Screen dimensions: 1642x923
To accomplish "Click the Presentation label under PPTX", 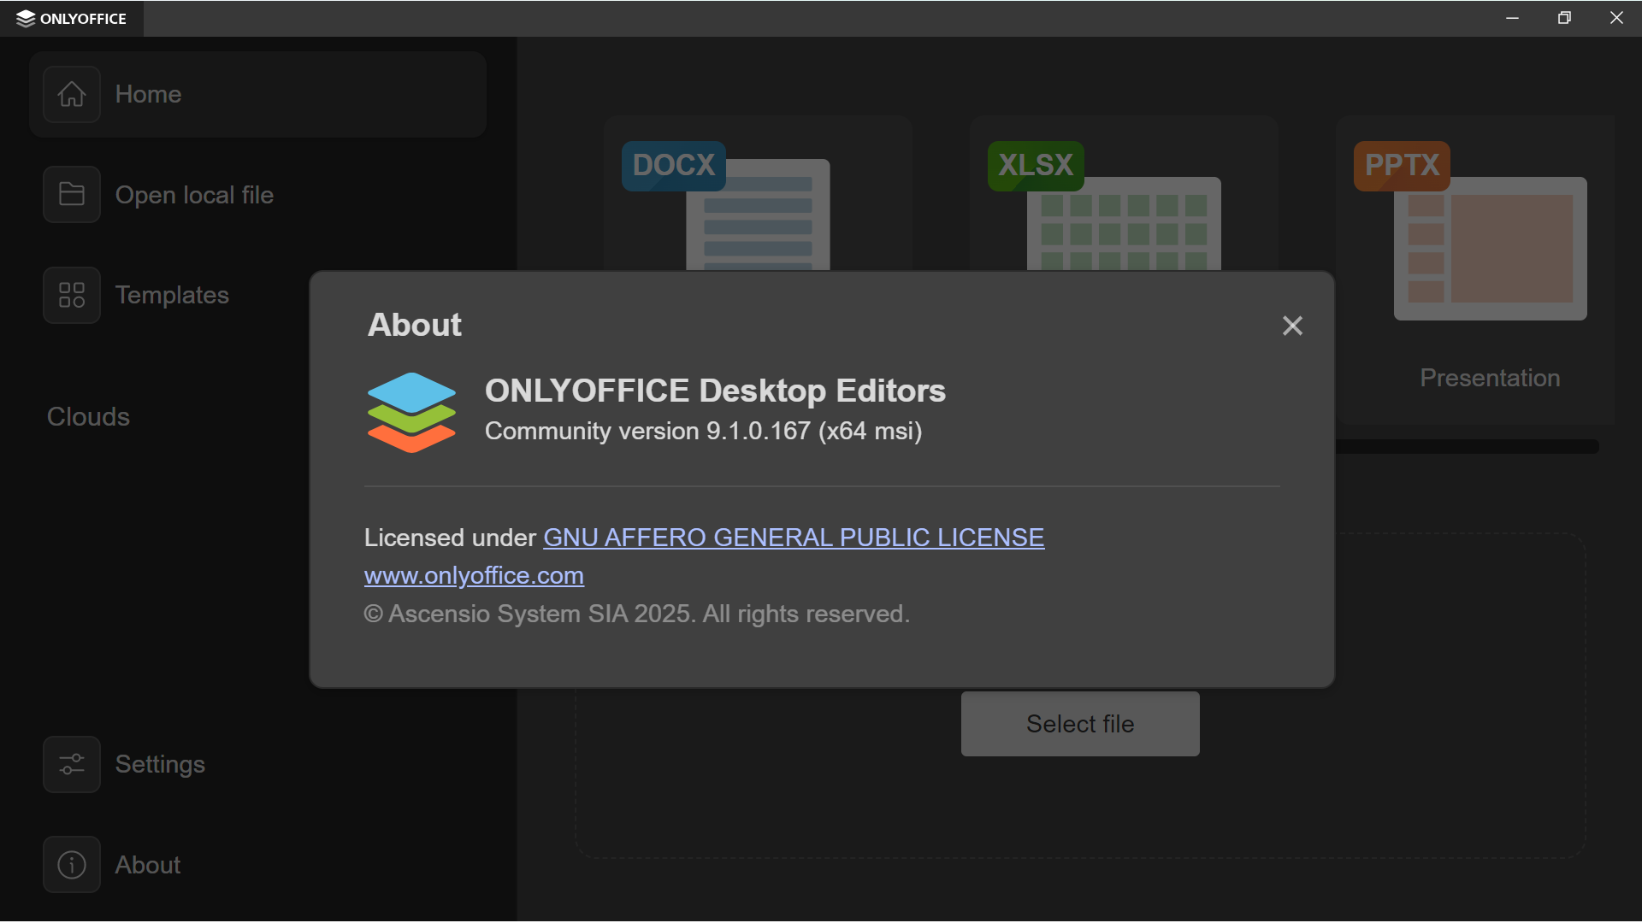I will coord(1489,378).
